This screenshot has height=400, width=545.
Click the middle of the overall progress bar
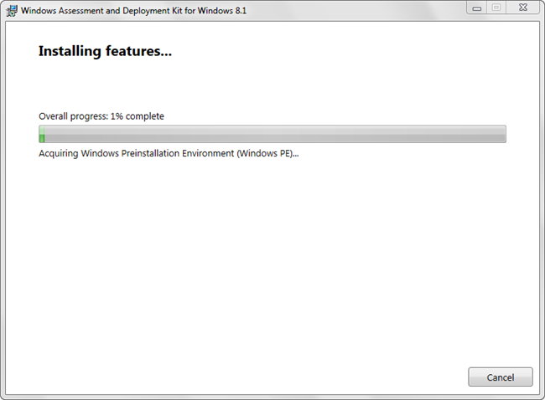pyautogui.click(x=272, y=135)
